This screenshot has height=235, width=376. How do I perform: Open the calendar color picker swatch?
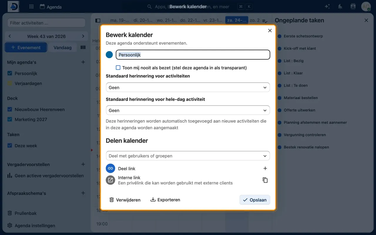109,55
